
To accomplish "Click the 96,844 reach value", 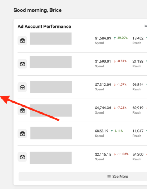I will [138, 85].
